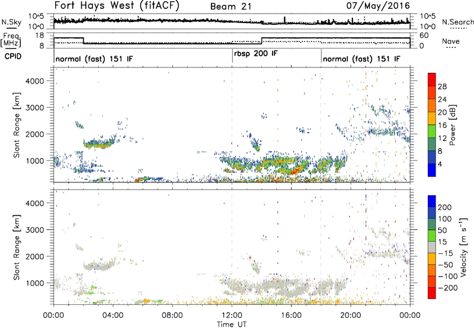Click the 'Slant Range [km]' label of power panel
The height and width of the screenshot is (328, 474).
coord(17,125)
